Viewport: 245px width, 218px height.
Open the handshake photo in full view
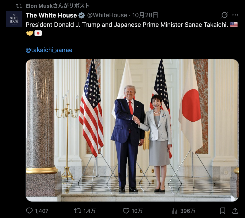tap(132, 130)
